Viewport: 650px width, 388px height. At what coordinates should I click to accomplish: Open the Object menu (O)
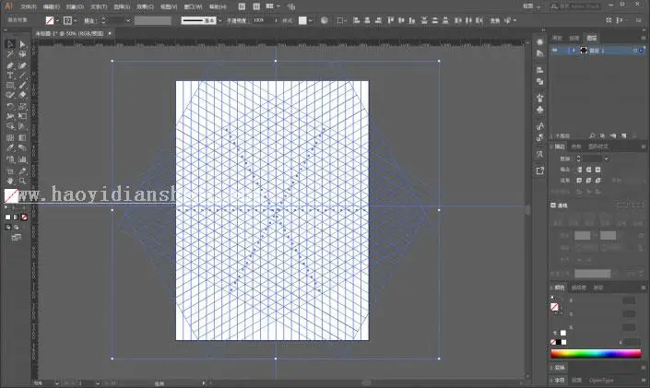75,6
